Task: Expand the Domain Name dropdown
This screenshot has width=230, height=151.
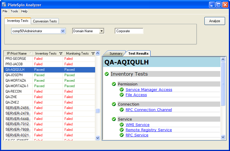Action: coord(101,31)
